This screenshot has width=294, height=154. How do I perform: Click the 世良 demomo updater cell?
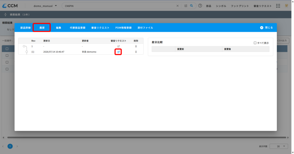click(89, 52)
